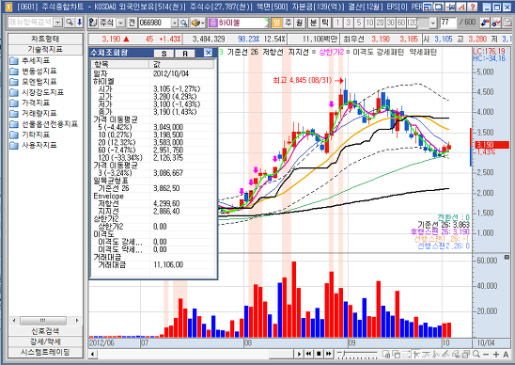Click the 거래대금 value 11,106.00

168,264
